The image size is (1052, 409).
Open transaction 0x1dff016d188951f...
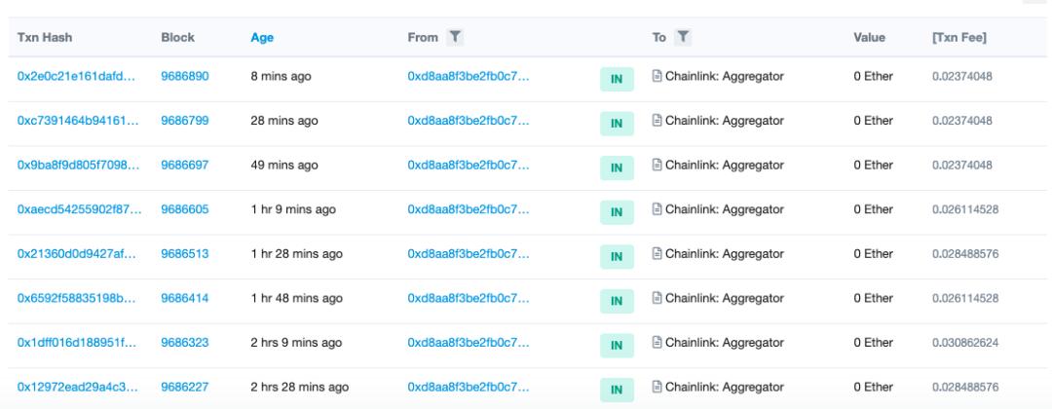point(77,343)
